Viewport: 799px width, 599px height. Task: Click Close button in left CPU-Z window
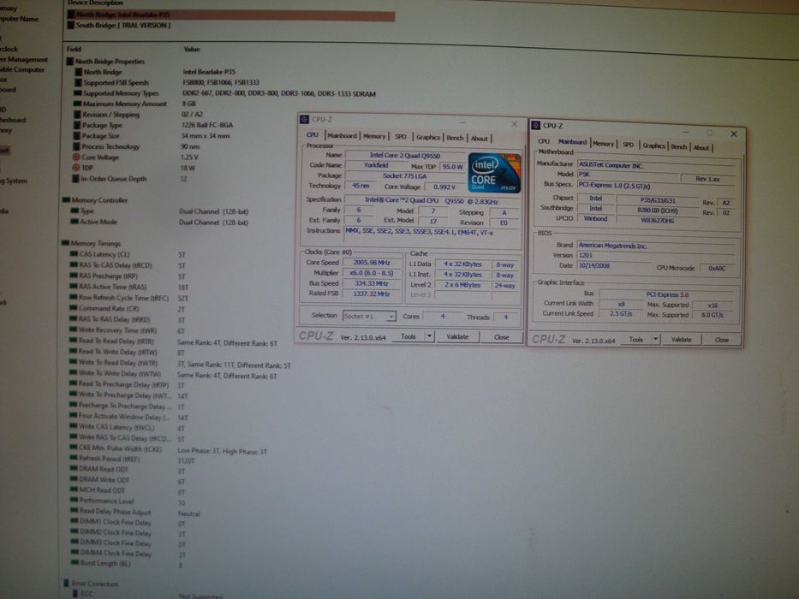(502, 338)
